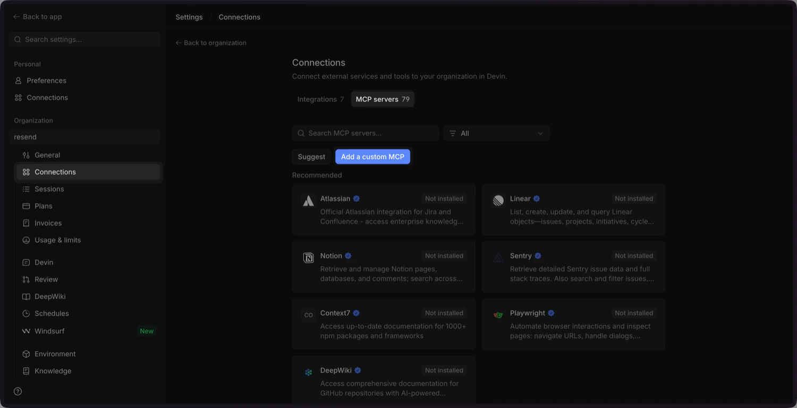Image resolution: width=797 pixels, height=408 pixels.
Task: Click the DeepWiki book icon in sidebar
Action: tap(26, 297)
